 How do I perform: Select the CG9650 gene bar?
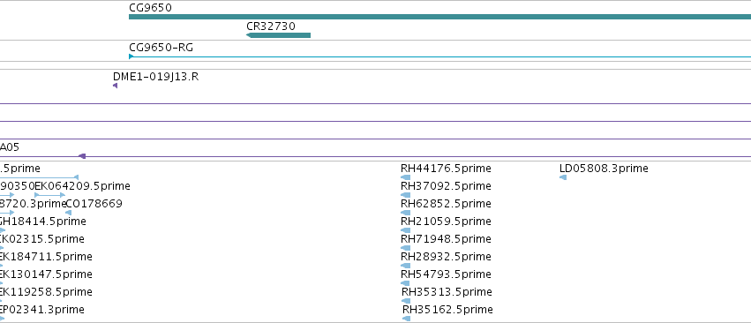pyautogui.click(x=439, y=17)
